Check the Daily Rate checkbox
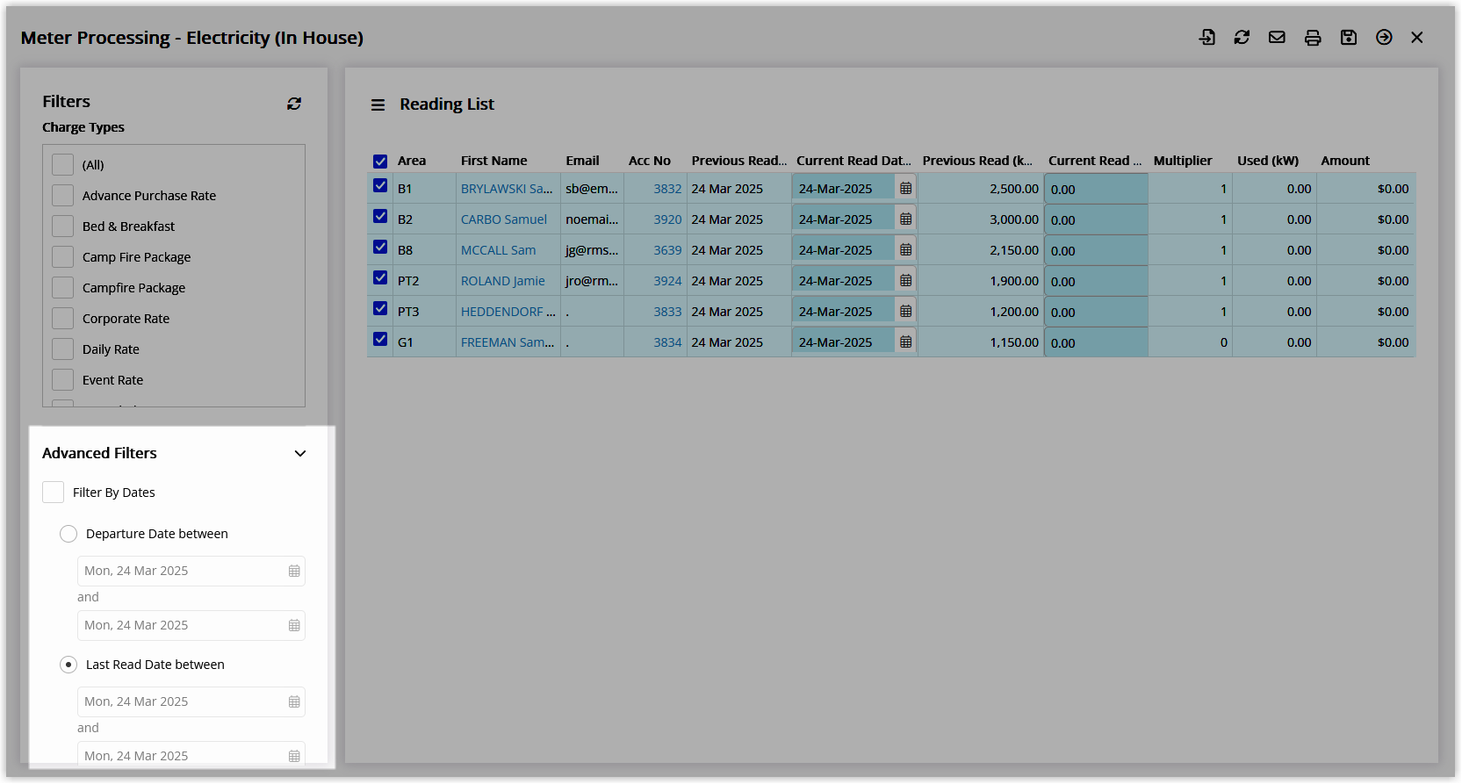Viewport: 1462px width, 784px height. point(62,349)
